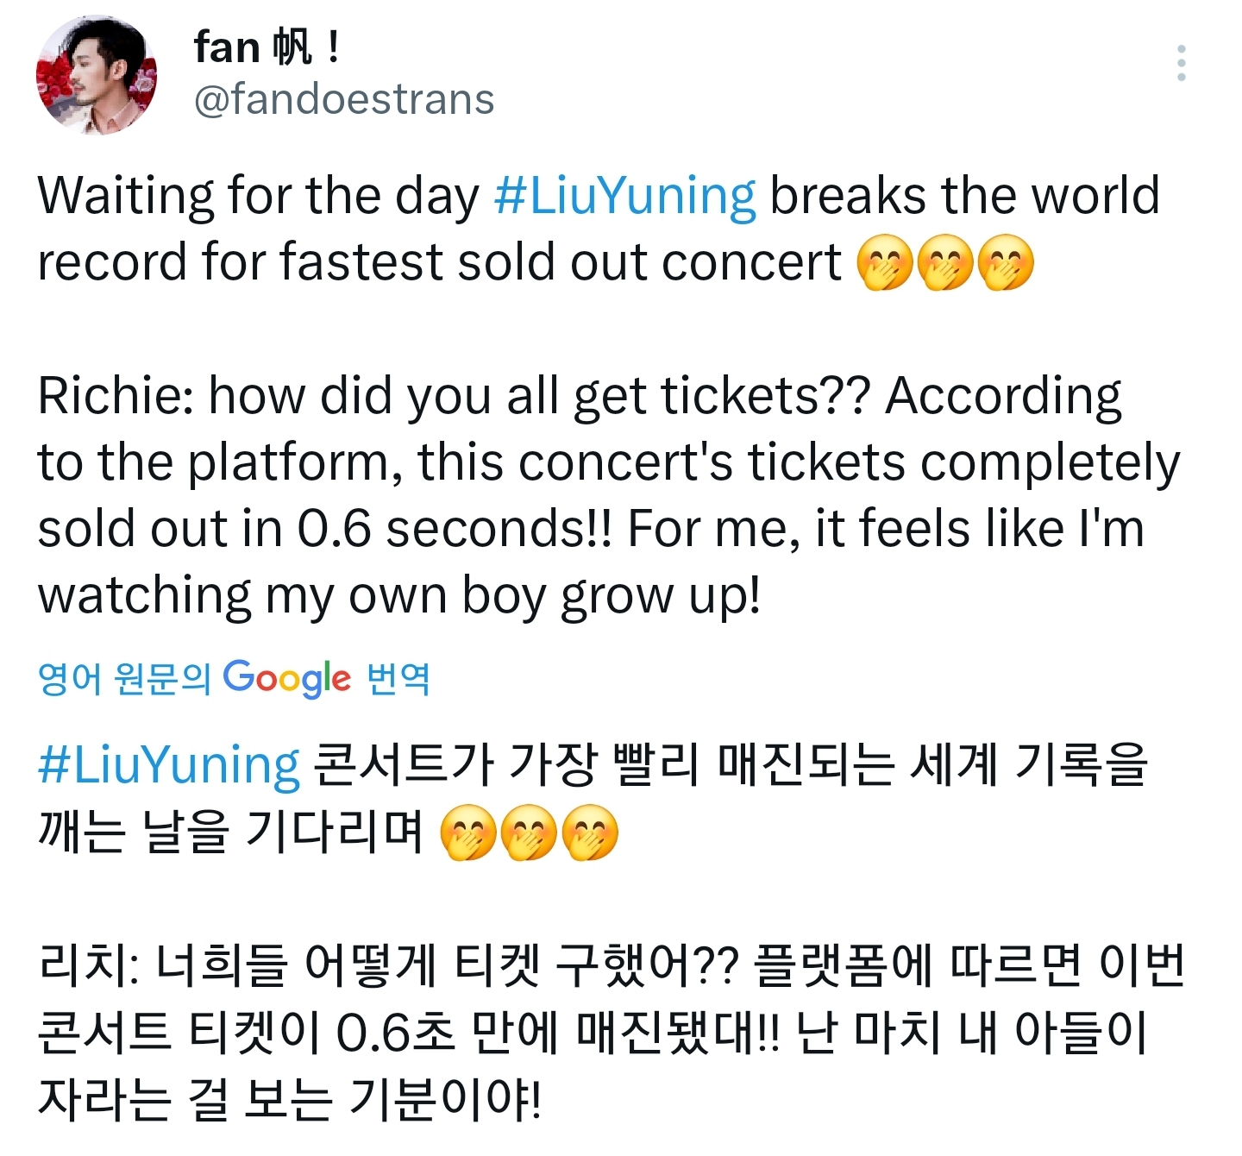
Task: Open the profile picture of fan 帆
Action: [x=97, y=76]
